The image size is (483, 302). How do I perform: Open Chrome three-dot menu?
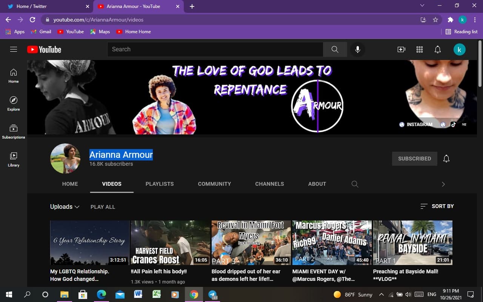[x=474, y=20]
